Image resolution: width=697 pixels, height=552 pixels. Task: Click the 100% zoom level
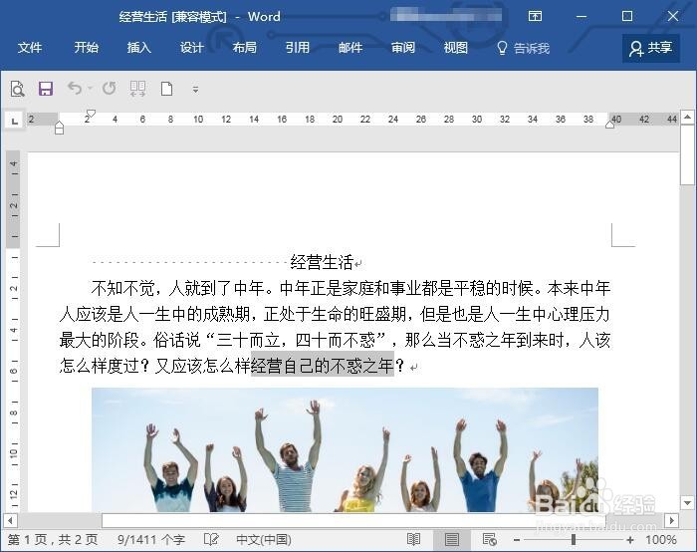click(660, 540)
